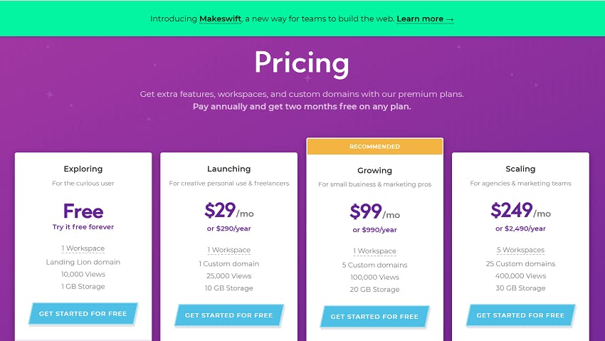The width and height of the screenshot is (605, 341).
Task: Click the Pricing page heading
Action: (302, 63)
